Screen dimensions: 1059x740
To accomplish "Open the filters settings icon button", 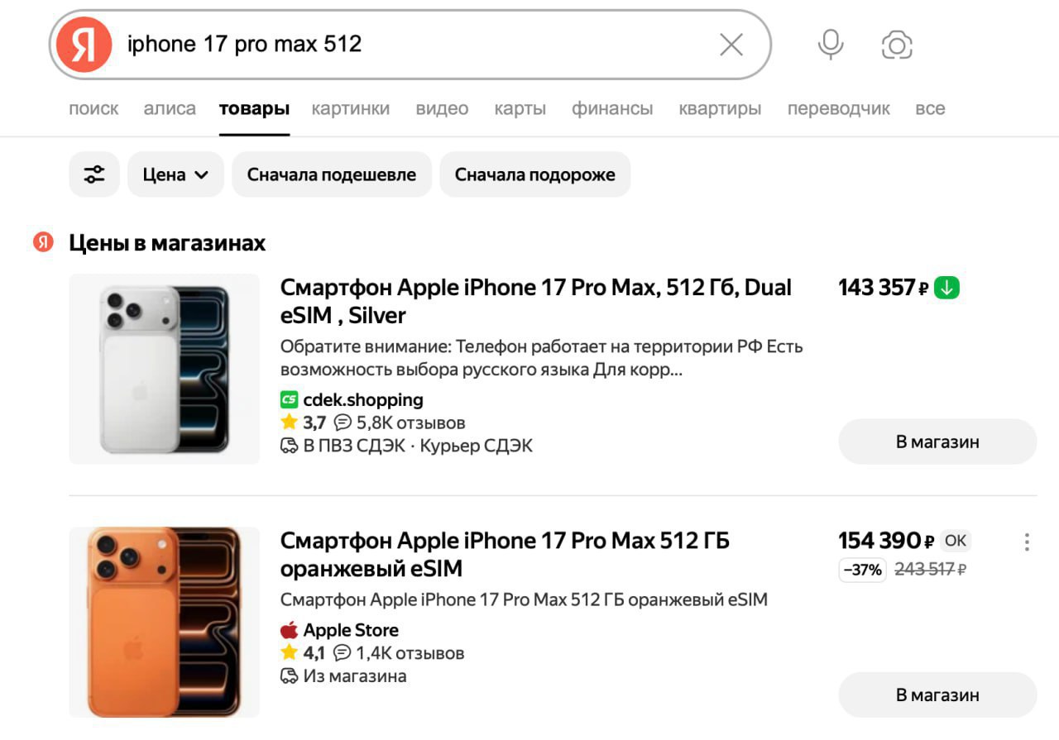I will [x=94, y=174].
